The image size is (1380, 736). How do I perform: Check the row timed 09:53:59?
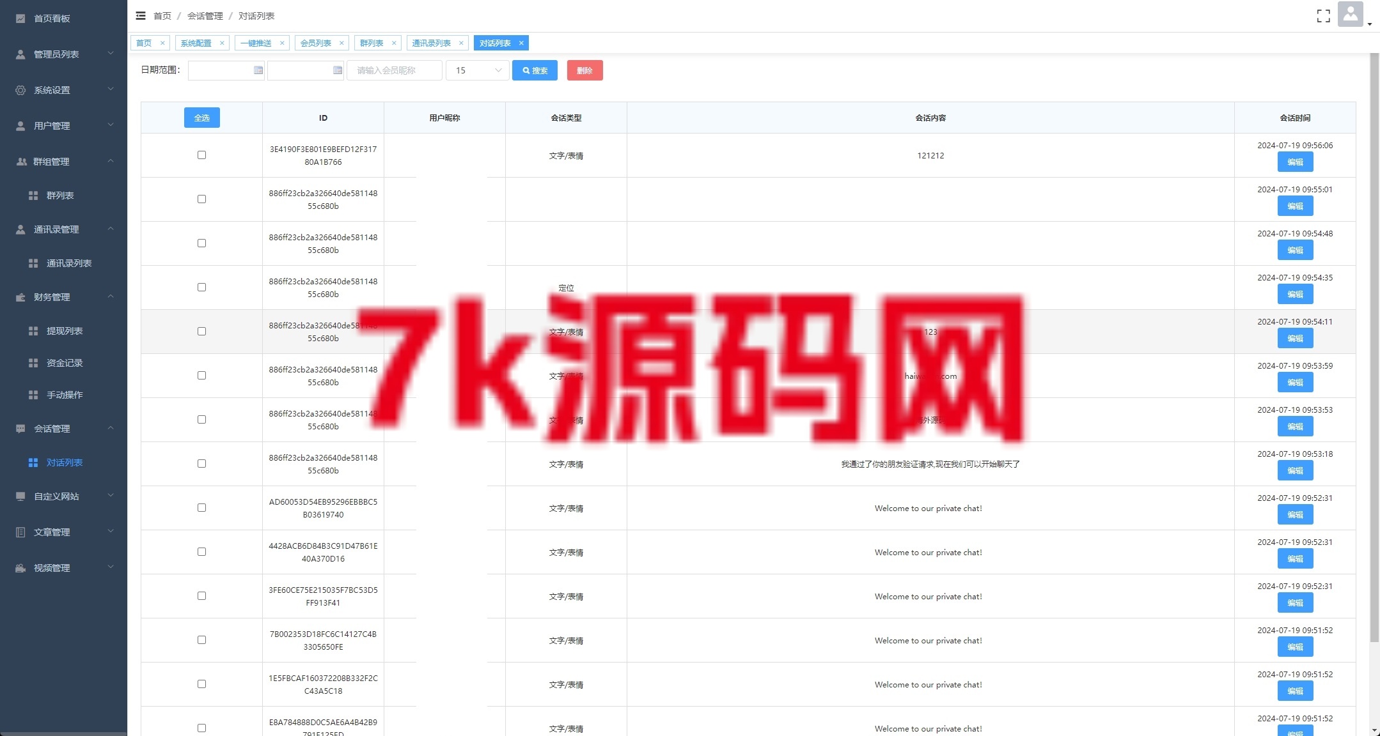pos(201,376)
